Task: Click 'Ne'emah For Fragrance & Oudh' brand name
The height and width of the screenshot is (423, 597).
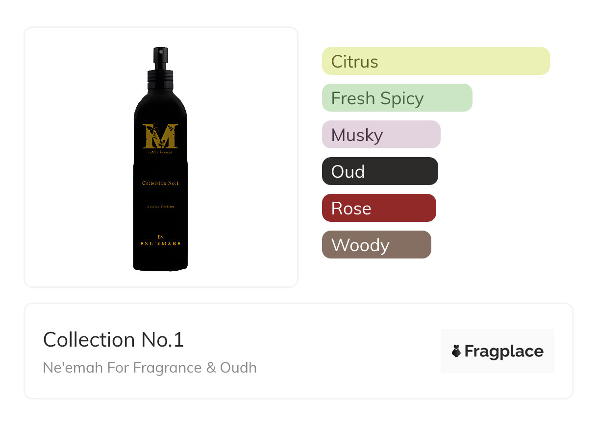Action: point(150,368)
